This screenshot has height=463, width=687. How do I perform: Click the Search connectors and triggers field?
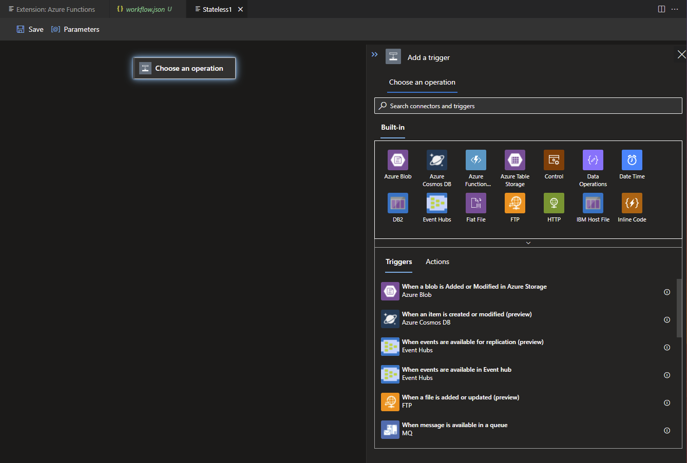528,106
